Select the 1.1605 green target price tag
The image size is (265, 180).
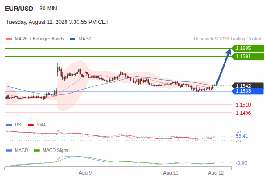click(x=247, y=49)
